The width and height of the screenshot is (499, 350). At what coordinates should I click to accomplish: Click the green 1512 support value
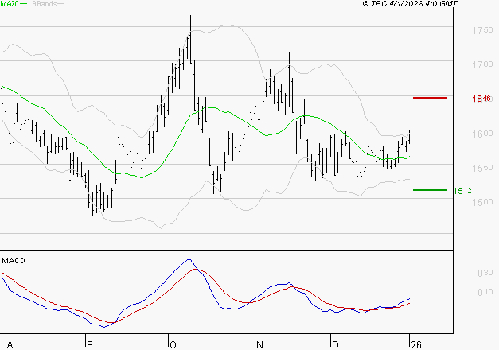[462, 191]
